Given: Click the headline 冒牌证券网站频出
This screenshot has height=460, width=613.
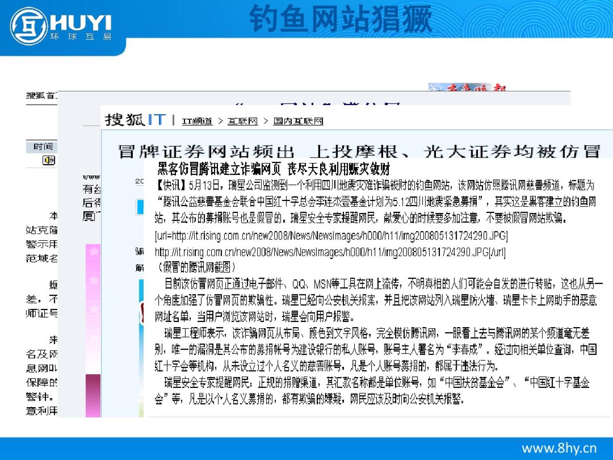Looking at the screenshot, I should [x=206, y=151].
